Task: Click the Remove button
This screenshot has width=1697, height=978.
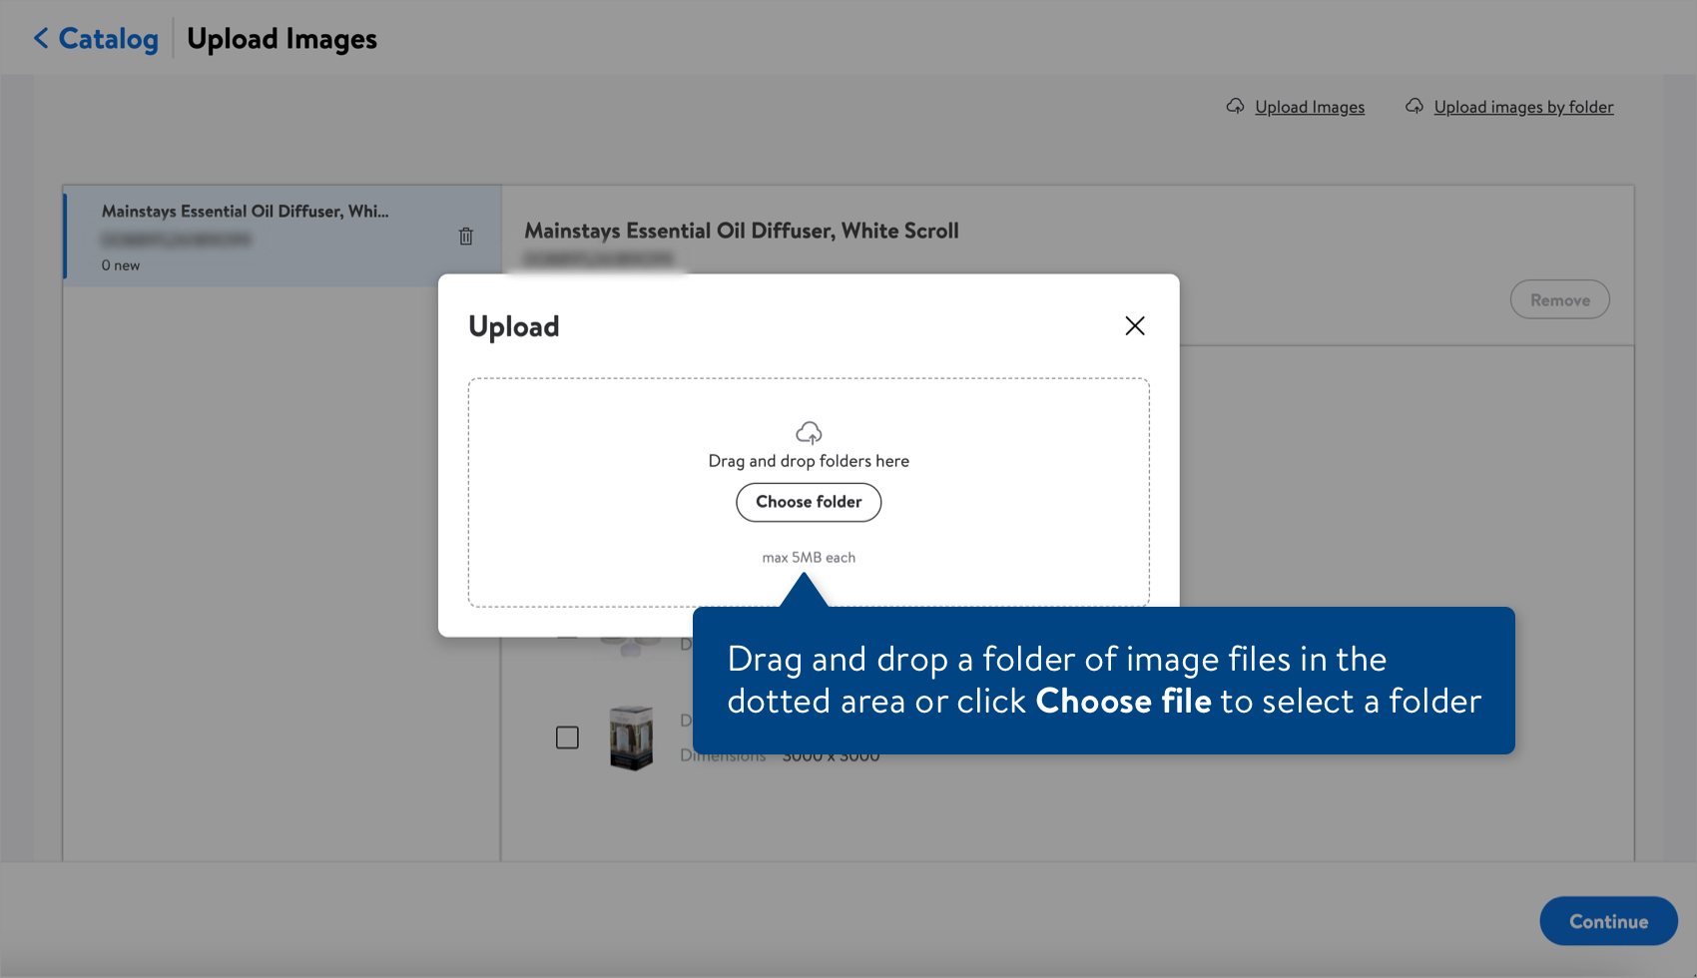Action: point(1559,298)
